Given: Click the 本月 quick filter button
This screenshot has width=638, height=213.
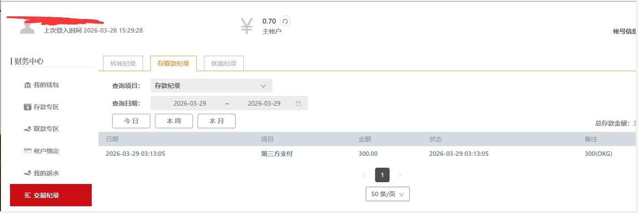Looking at the screenshot, I should tap(217, 121).
